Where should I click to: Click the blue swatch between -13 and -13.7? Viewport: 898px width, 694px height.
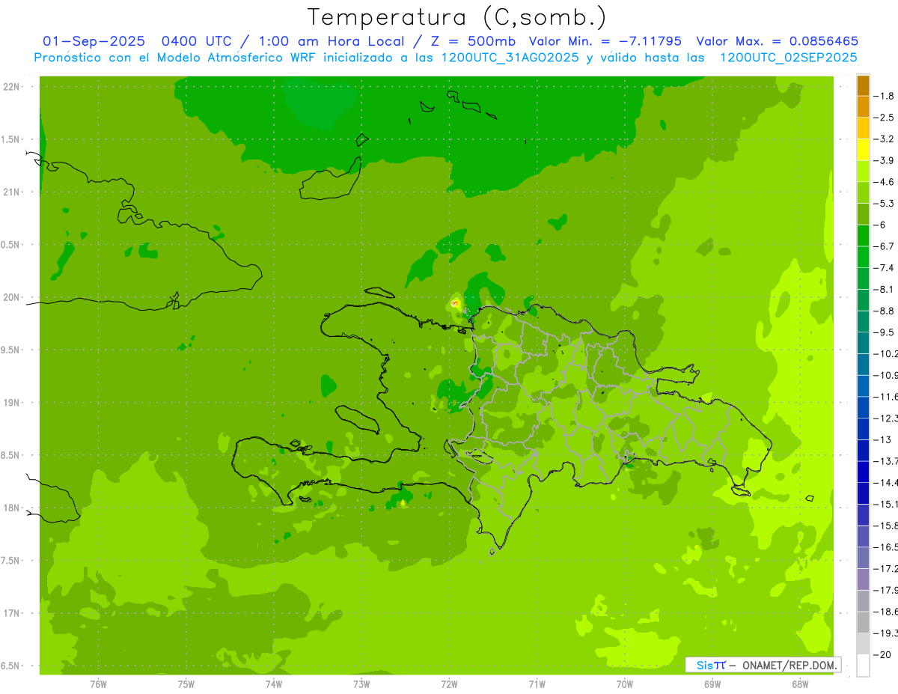pyautogui.click(x=863, y=451)
